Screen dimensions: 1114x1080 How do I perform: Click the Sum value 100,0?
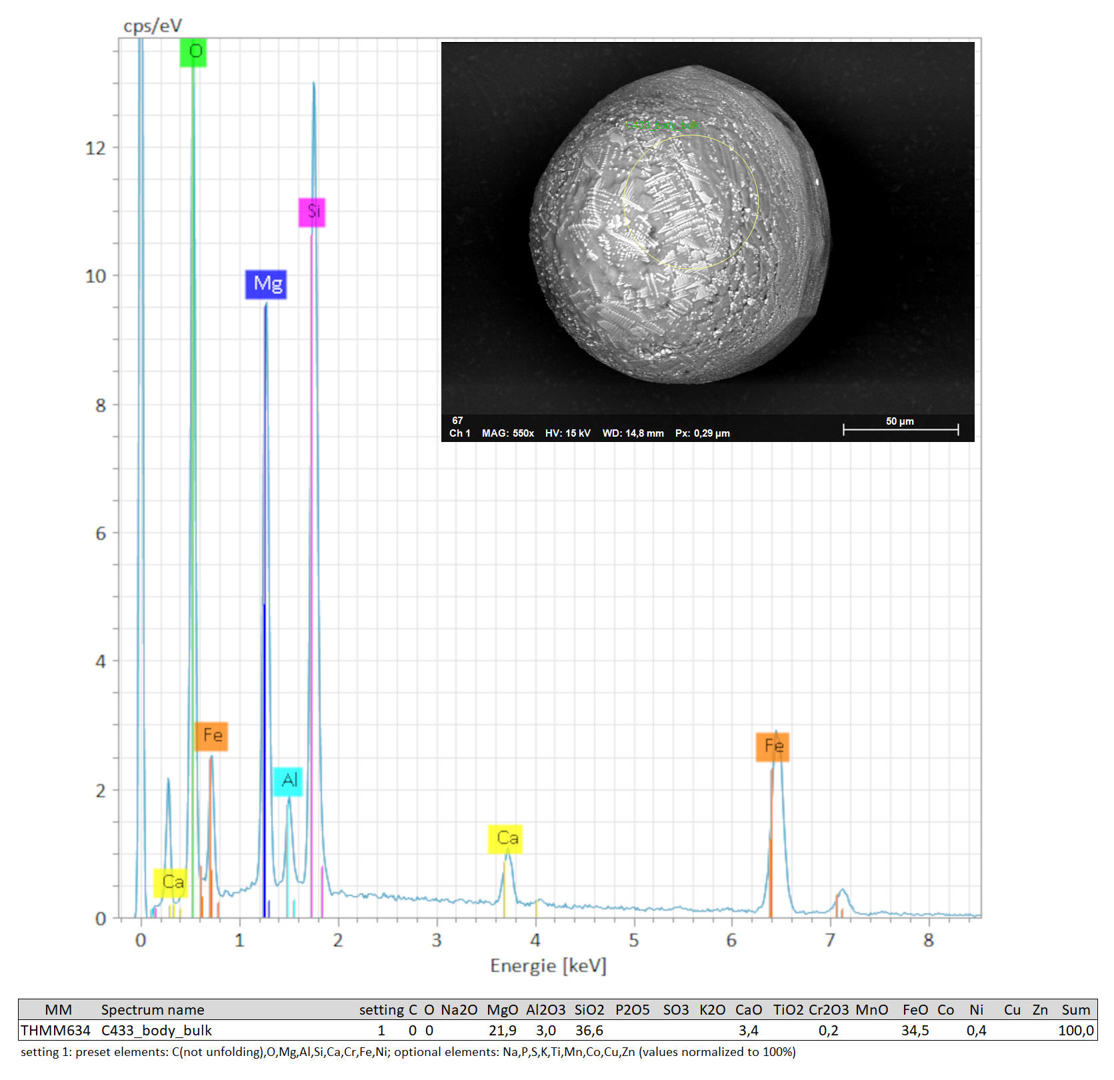point(1075,1031)
